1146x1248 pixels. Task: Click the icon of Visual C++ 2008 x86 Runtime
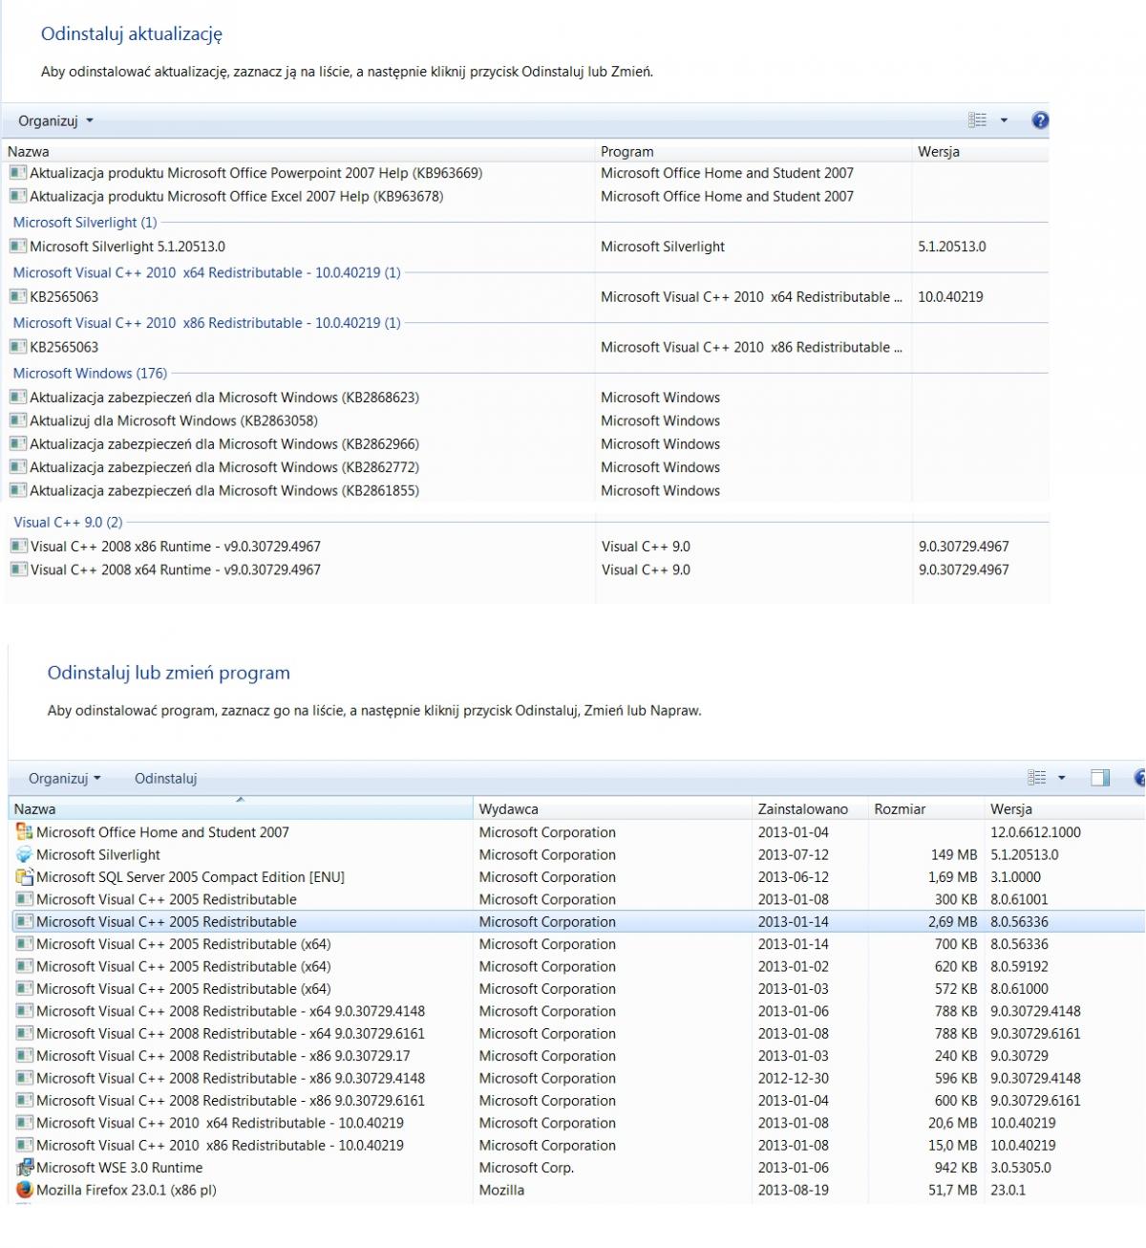point(19,547)
